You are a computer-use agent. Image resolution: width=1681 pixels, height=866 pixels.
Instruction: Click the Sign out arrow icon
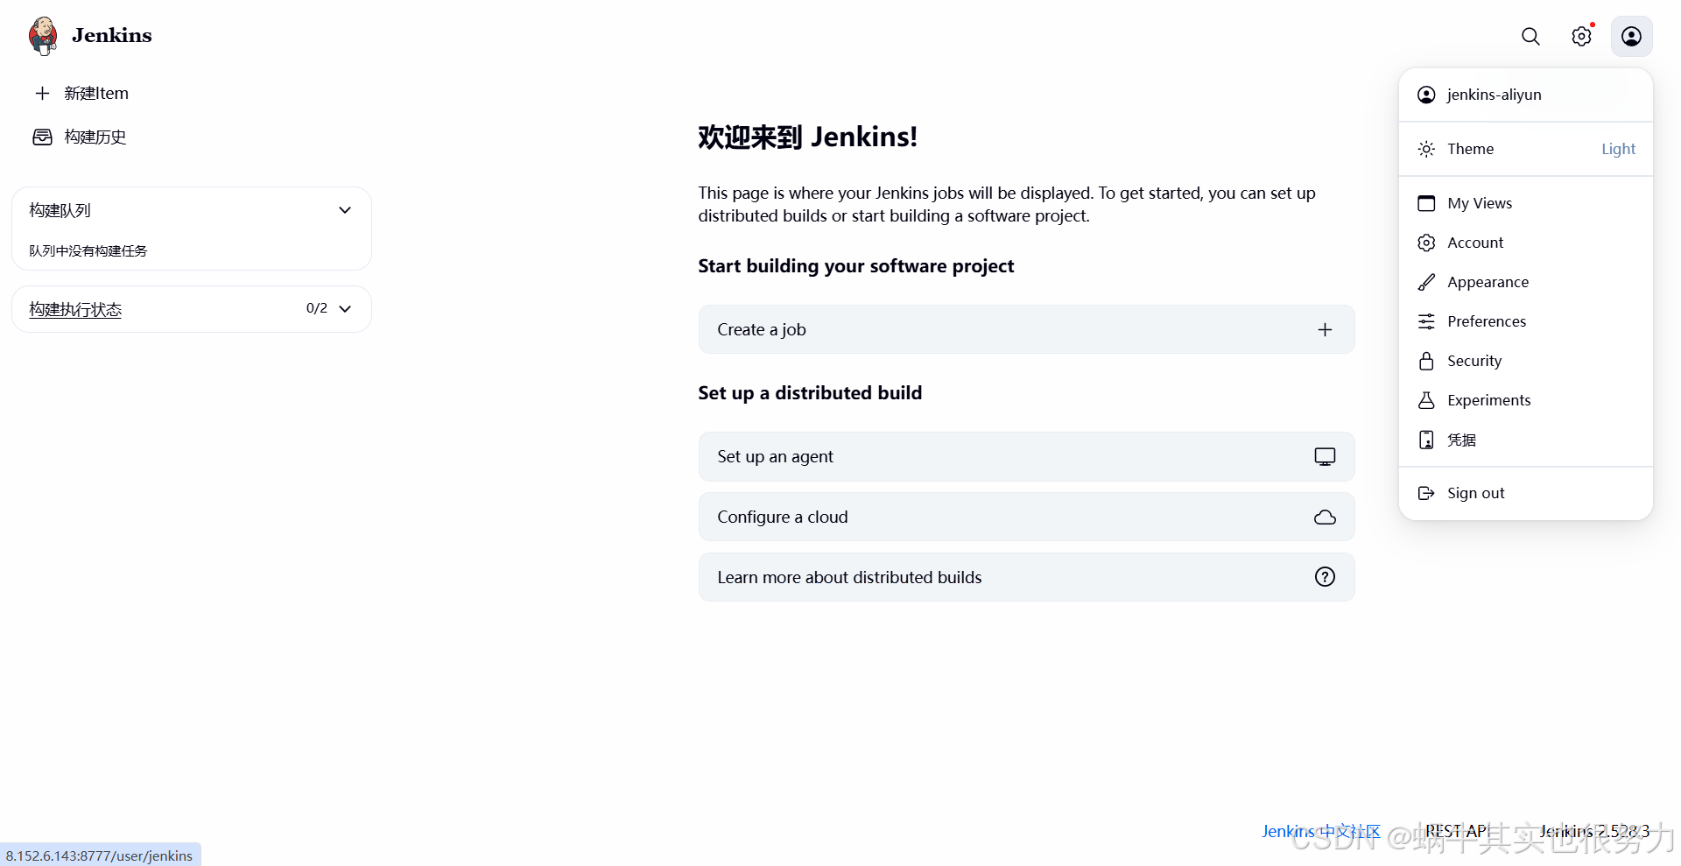point(1426,493)
